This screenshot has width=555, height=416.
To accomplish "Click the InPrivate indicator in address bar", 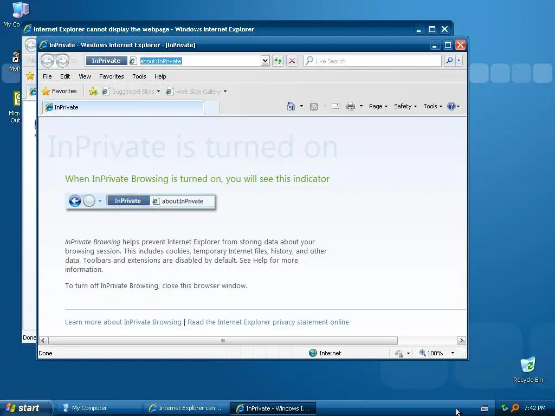I will (106, 61).
